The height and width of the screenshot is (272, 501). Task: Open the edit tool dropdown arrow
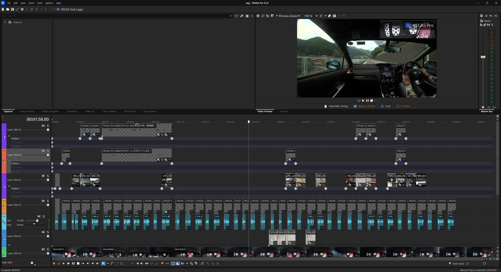108,263
